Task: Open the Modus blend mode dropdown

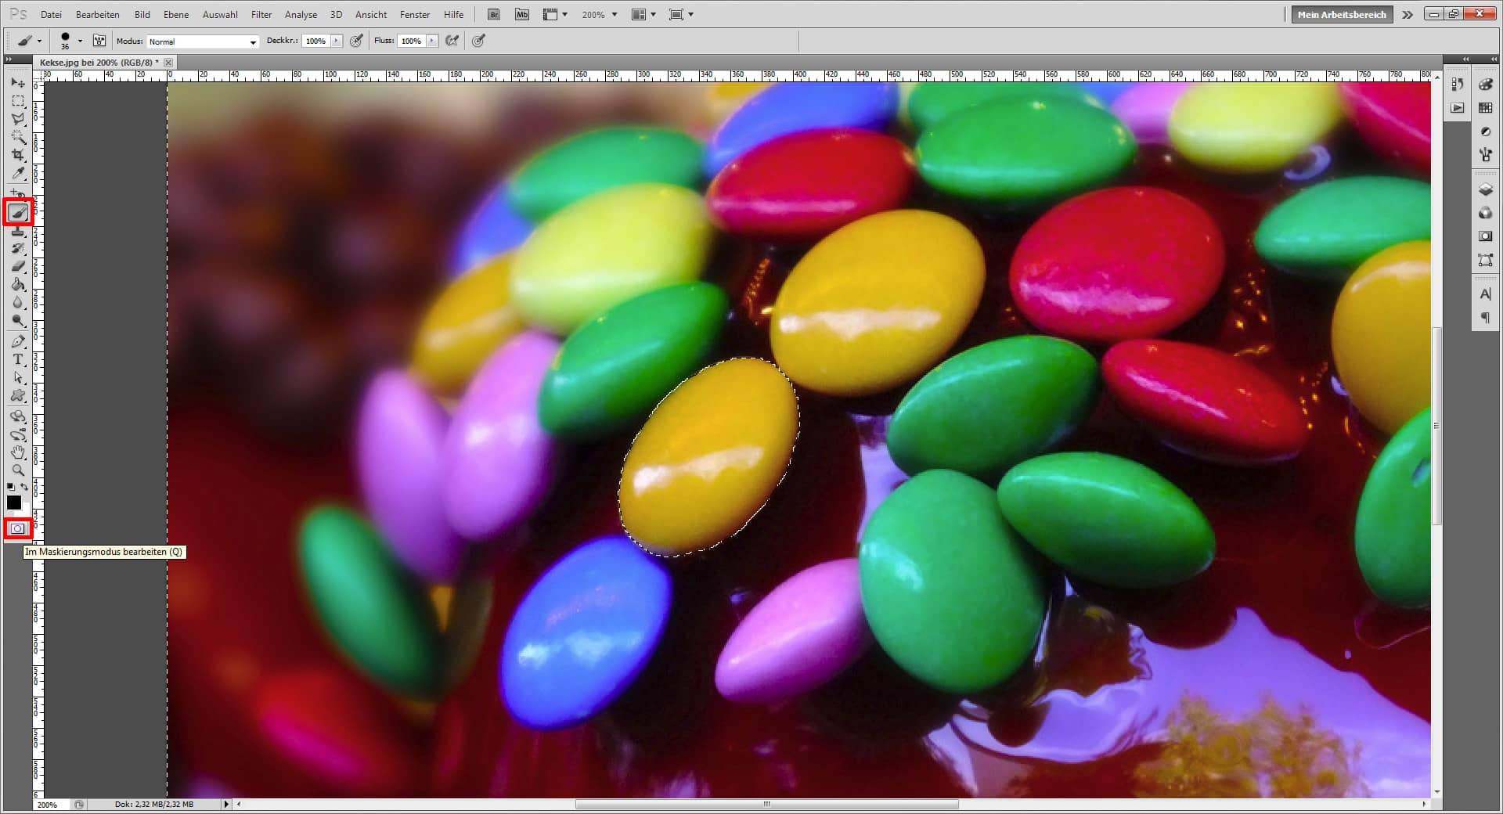Action: tap(252, 41)
